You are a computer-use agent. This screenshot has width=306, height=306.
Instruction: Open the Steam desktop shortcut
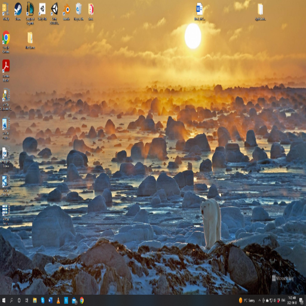[x=18, y=11]
